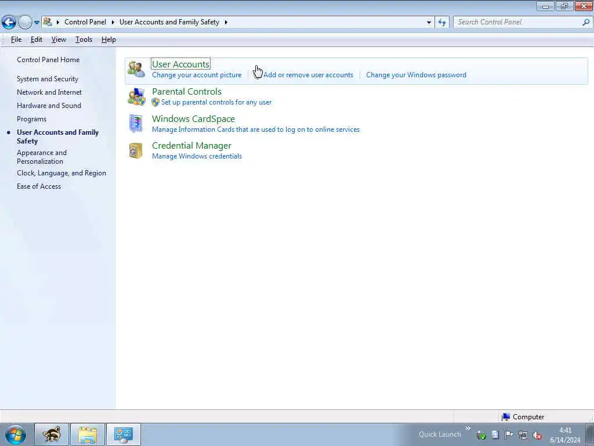Click Change your Windows password
Viewport: 594px width, 446px height.
tap(416, 75)
